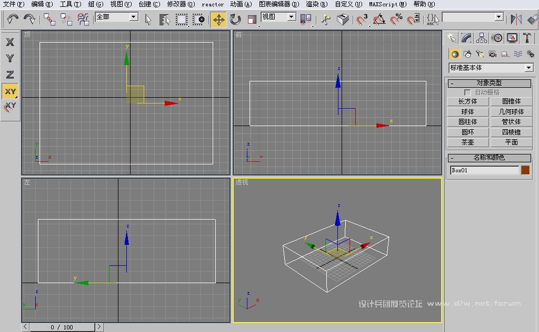Click the 几何球体 geosphere button
539x332 pixels.
click(x=511, y=112)
